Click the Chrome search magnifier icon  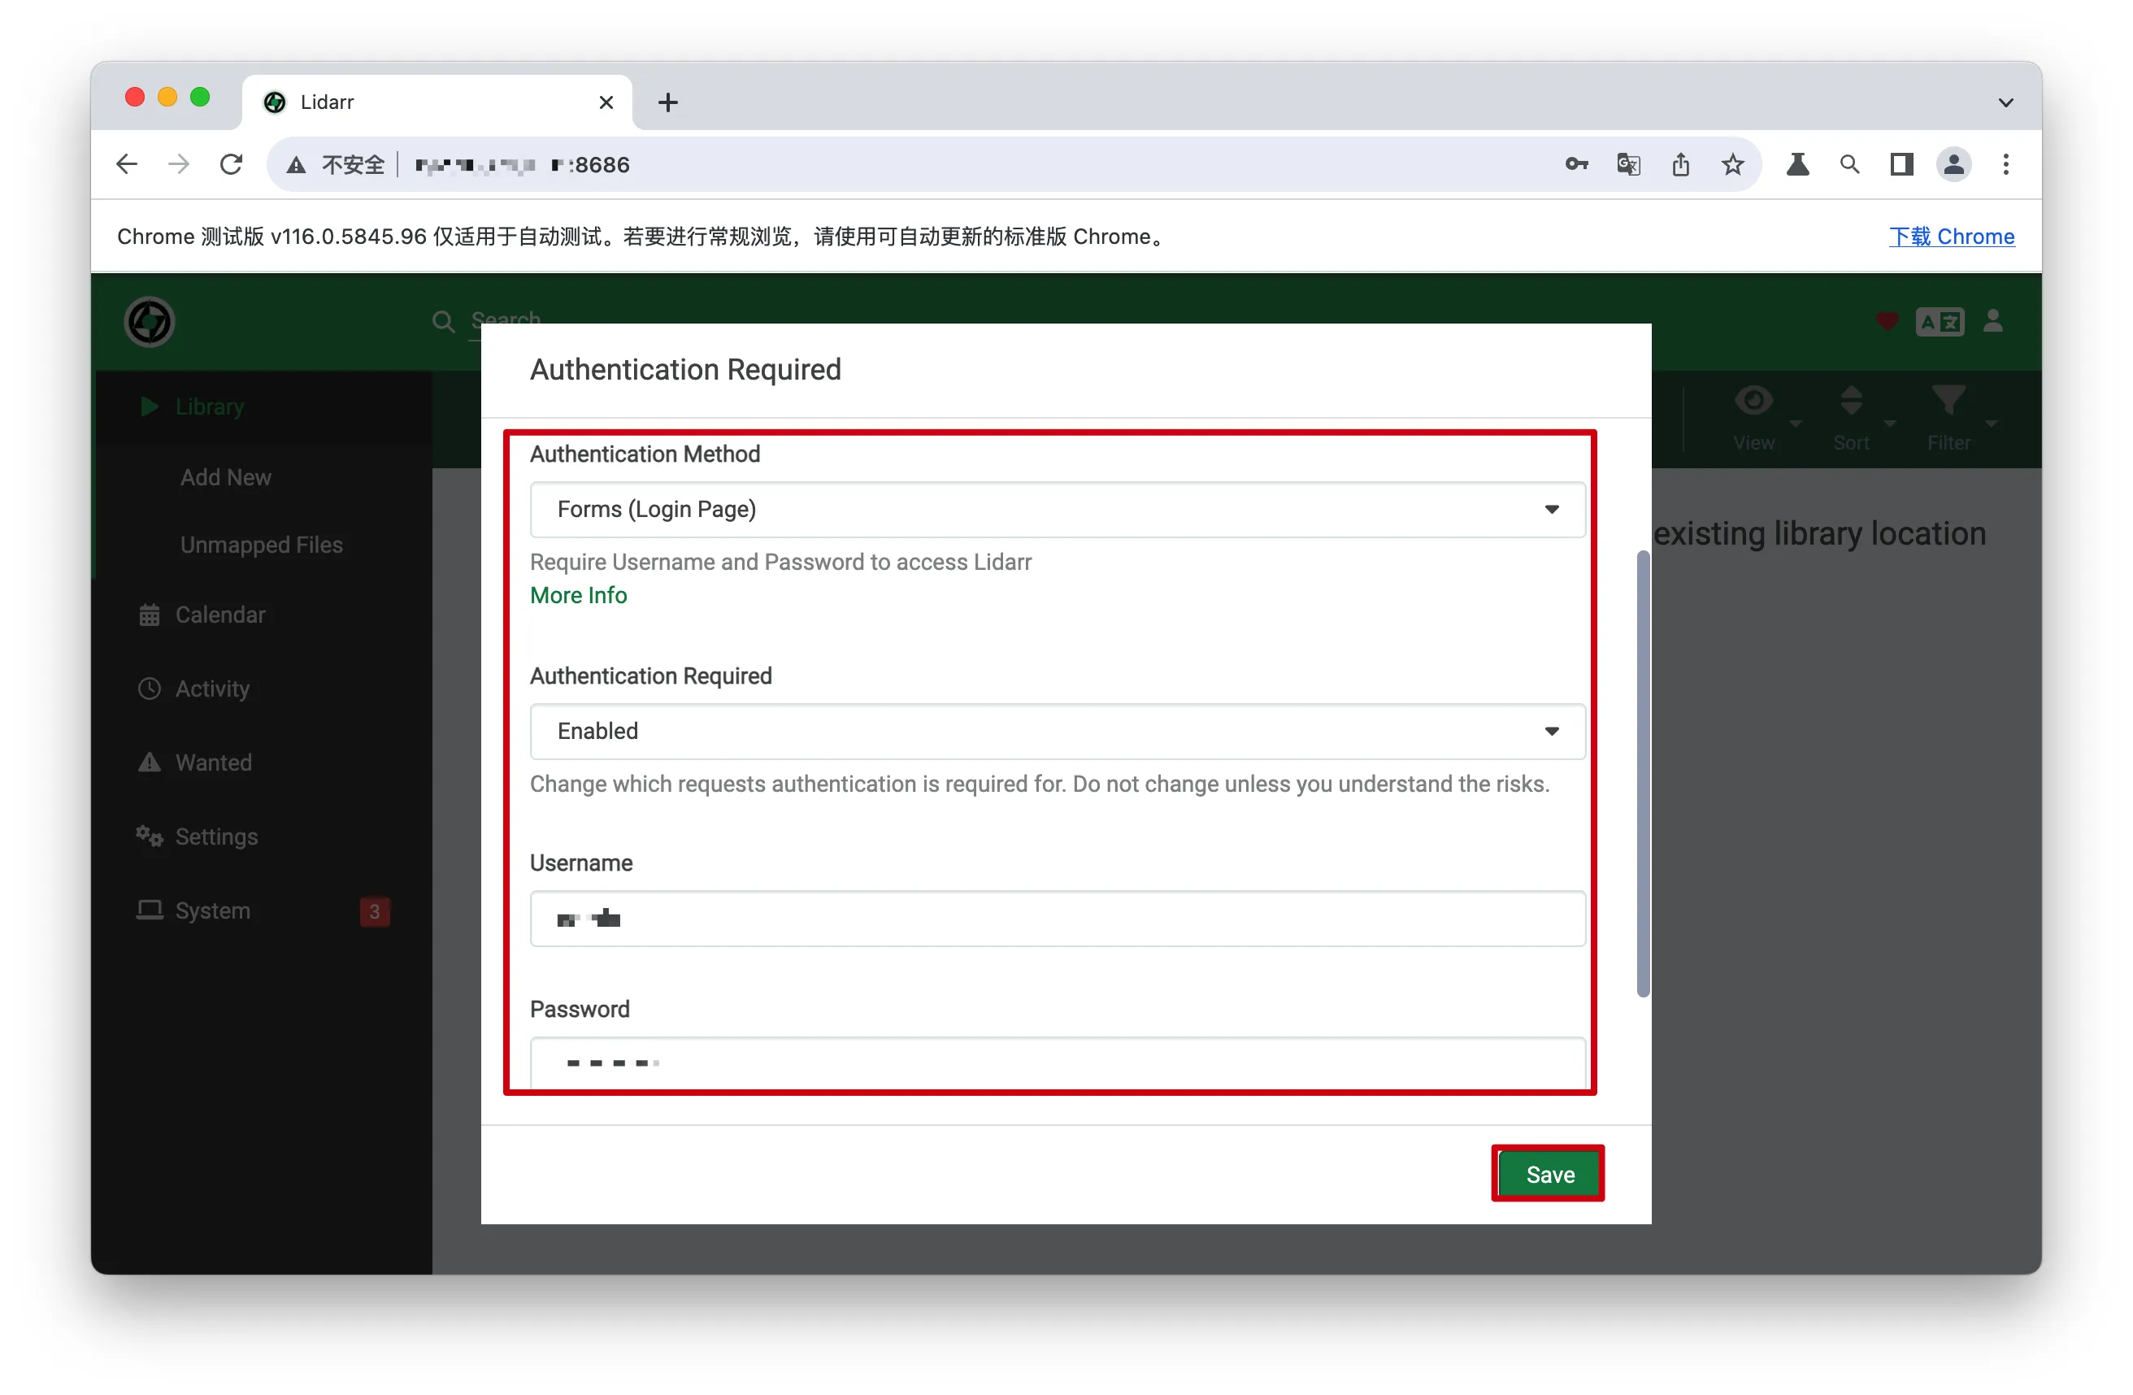click(1849, 165)
